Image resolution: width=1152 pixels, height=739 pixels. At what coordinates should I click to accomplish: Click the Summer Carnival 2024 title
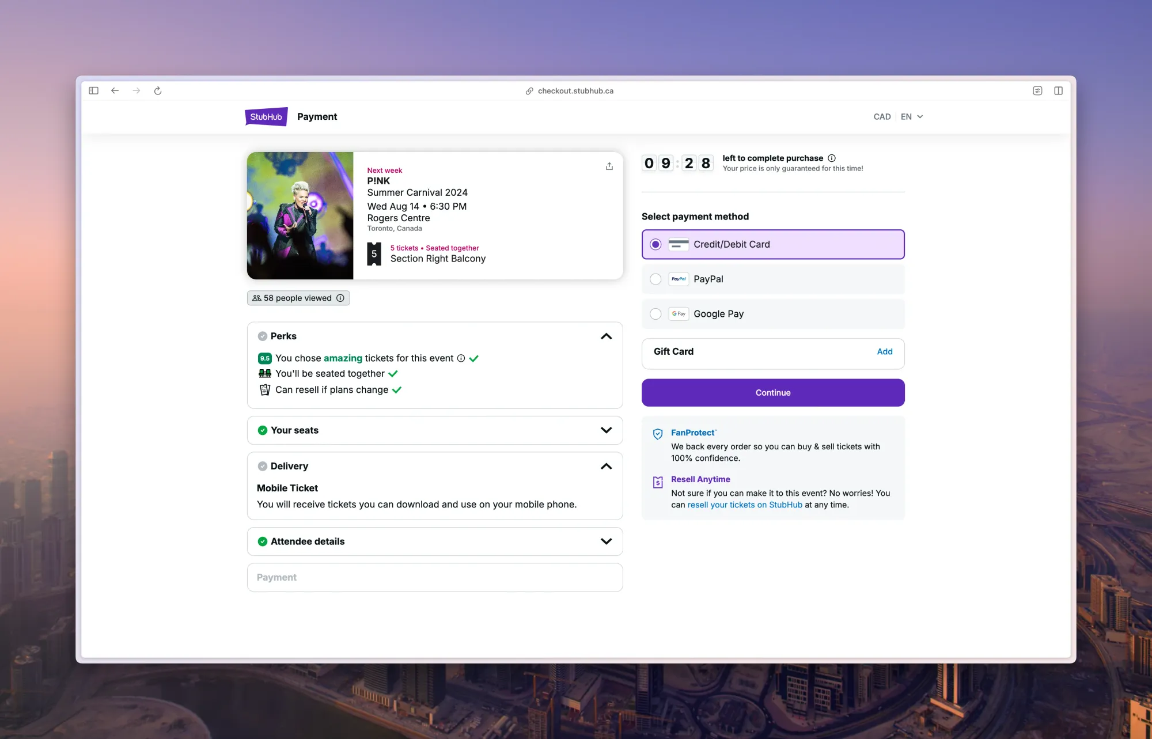(x=418, y=192)
